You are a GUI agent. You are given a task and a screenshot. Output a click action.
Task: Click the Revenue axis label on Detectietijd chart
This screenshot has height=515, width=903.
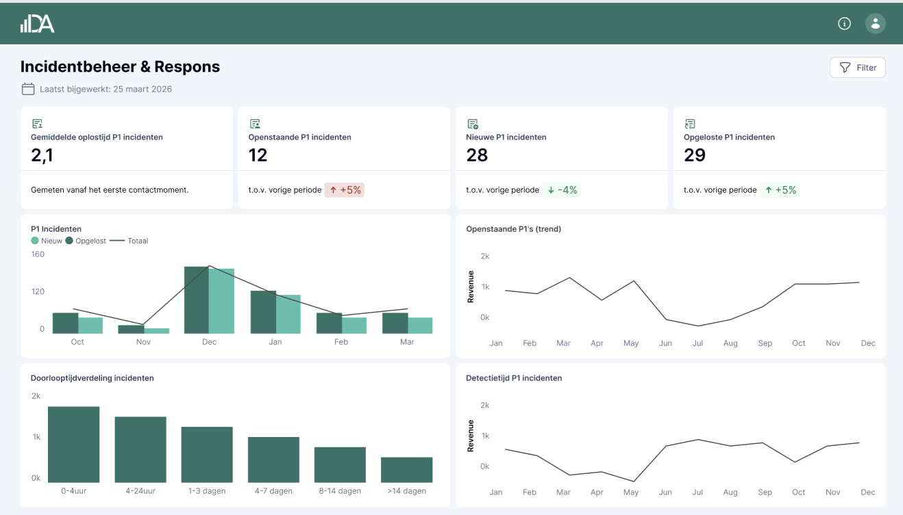pos(471,436)
